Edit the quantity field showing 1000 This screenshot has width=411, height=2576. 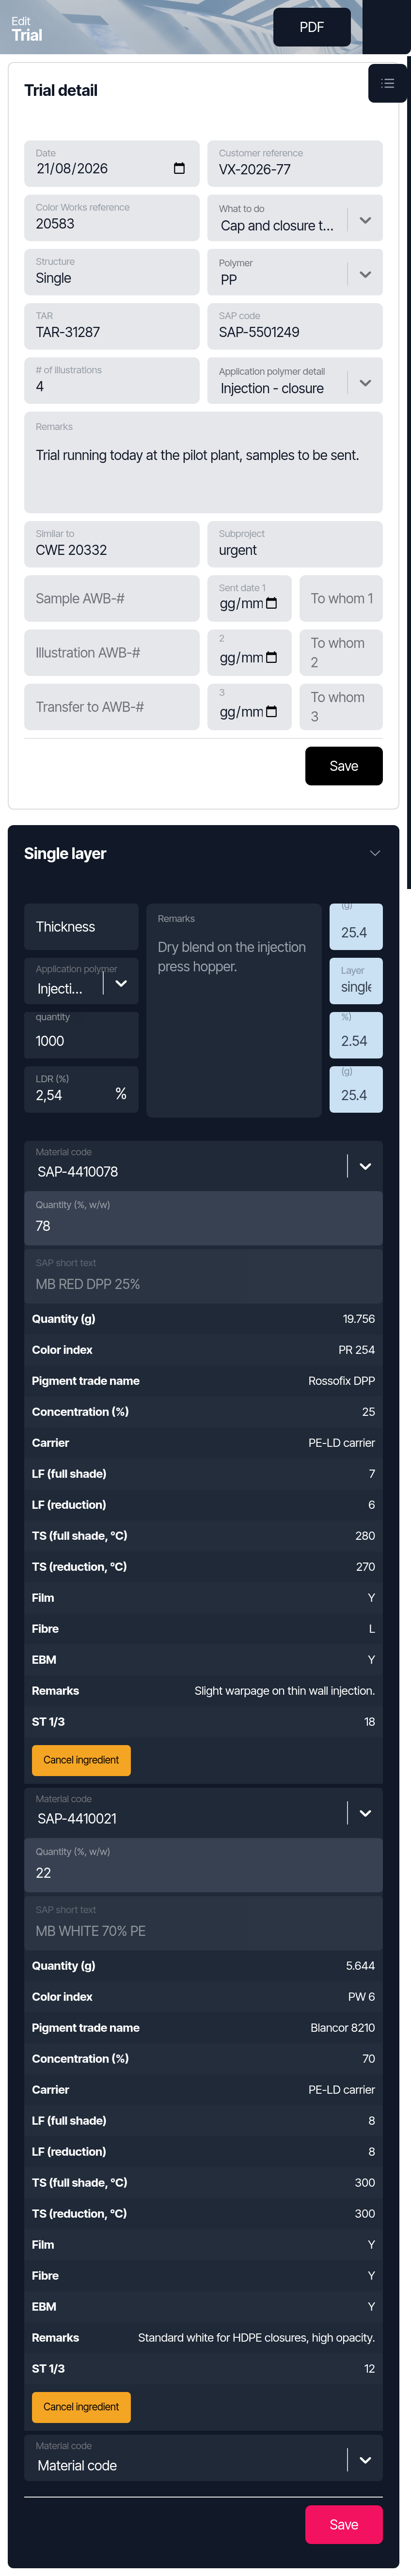[81, 1035]
